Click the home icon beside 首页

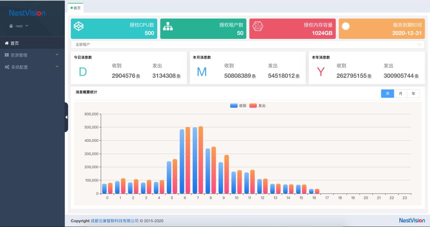tap(7, 43)
